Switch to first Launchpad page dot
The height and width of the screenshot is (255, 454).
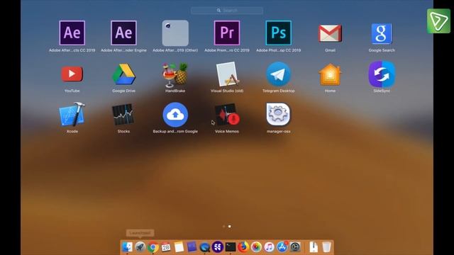(224, 227)
